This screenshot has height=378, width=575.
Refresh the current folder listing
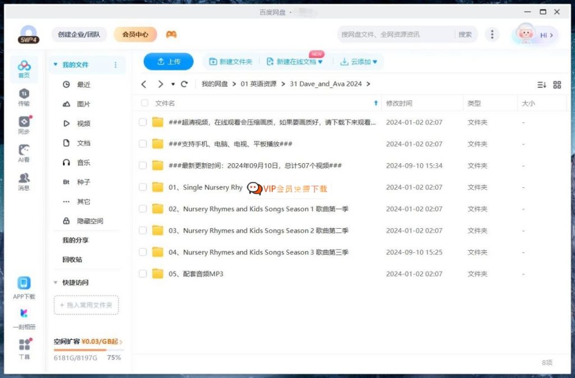184,84
